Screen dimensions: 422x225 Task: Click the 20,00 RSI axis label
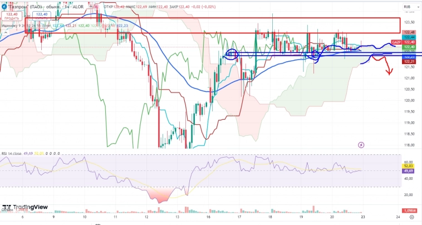point(409,194)
